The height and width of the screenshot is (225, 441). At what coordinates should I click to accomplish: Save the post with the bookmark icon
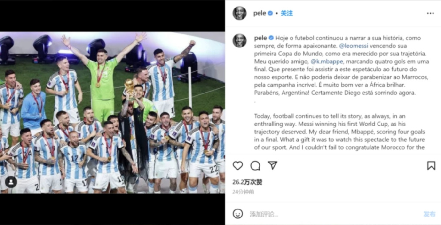point(431,166)
